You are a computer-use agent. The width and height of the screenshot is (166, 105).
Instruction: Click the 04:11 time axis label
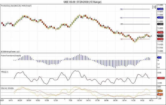(x=11, y=100)
